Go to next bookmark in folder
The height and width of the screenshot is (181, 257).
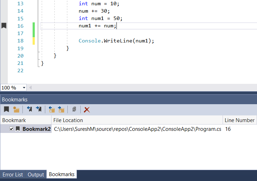tap(61, 109)
